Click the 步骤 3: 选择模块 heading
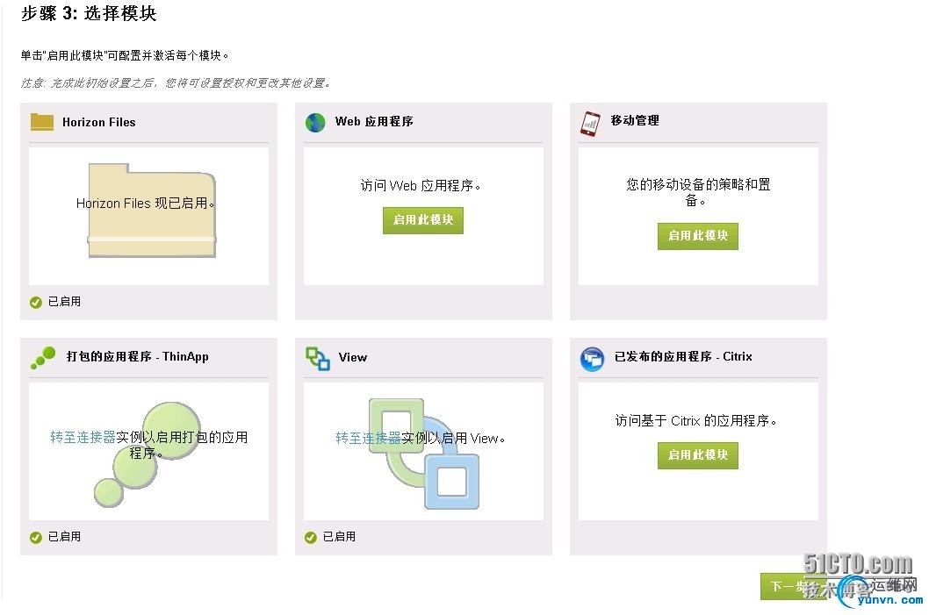The height and width of the screenshot is (615, 929). (88, 14)
